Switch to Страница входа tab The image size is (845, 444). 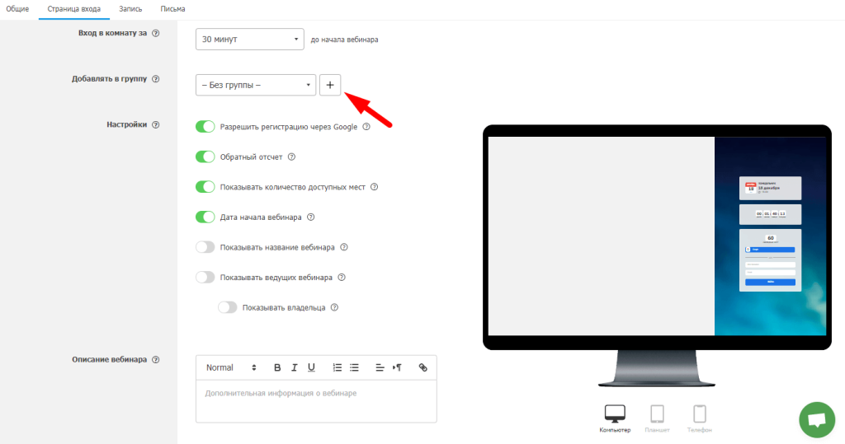73,9
